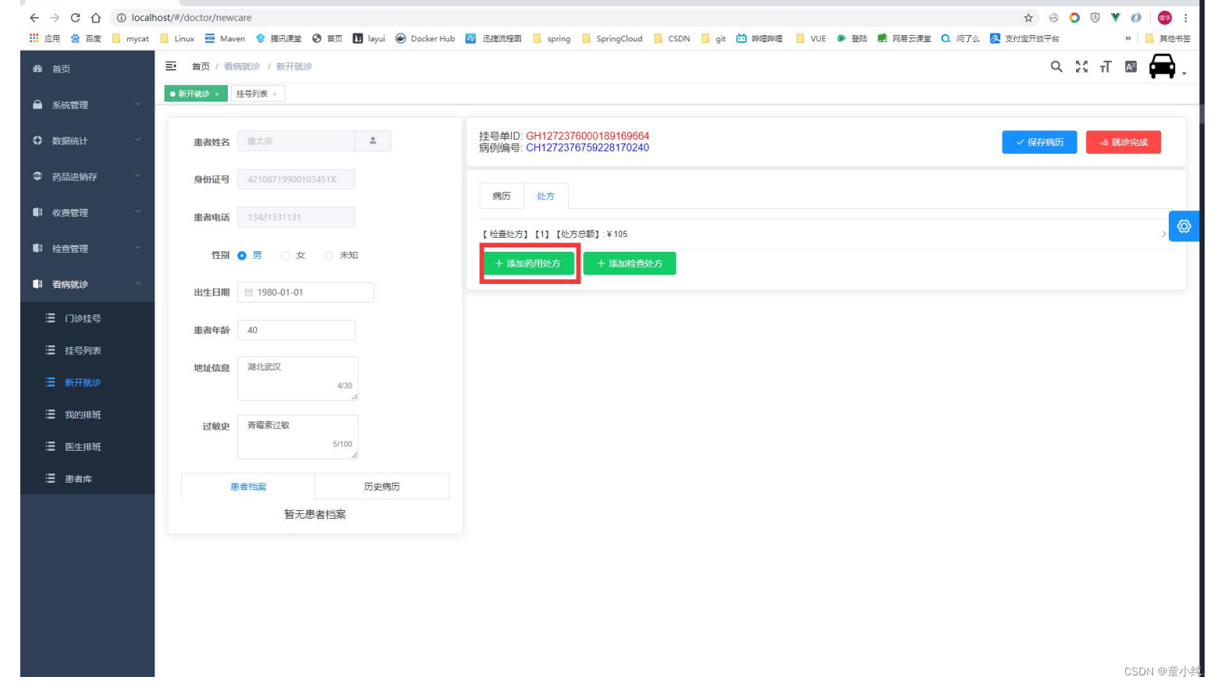Focus the 出生日期 date field
Image resolution: width=1214 pixels, height=684 pixels.
coord(306,292)
